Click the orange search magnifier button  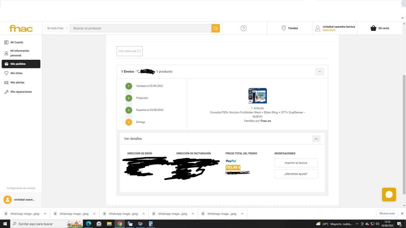click(215, 28)
